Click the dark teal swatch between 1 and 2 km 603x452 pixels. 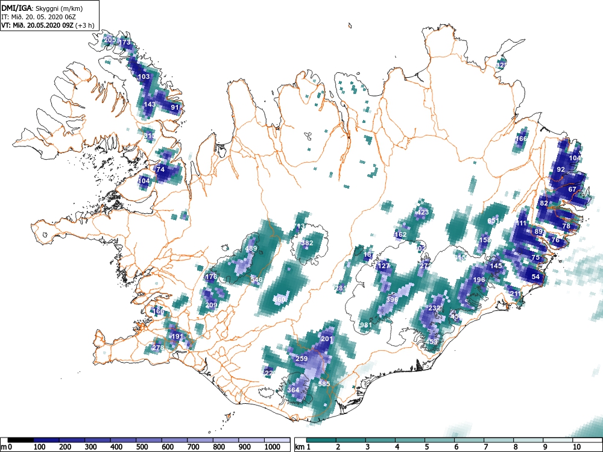point(321,440)
